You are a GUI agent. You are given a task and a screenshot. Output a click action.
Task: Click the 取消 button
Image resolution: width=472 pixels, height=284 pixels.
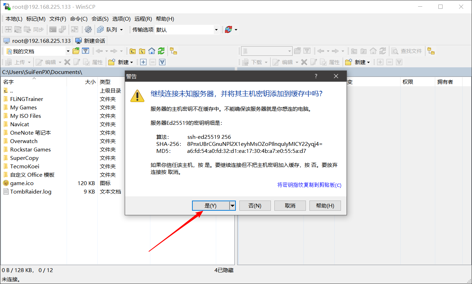tap(290, 206)
